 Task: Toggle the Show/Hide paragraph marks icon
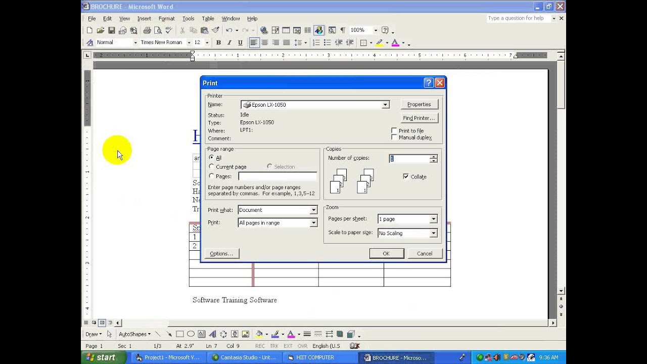point(343,30)
